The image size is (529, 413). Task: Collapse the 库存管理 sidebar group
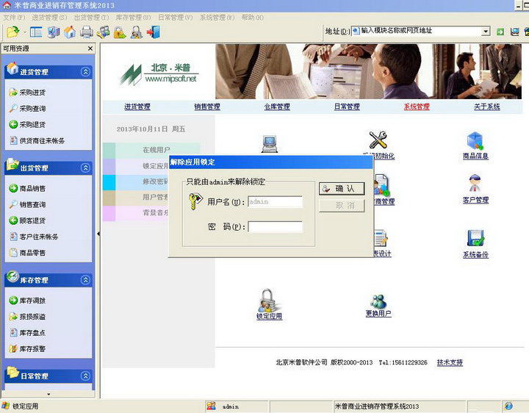(x=86, y=280)
